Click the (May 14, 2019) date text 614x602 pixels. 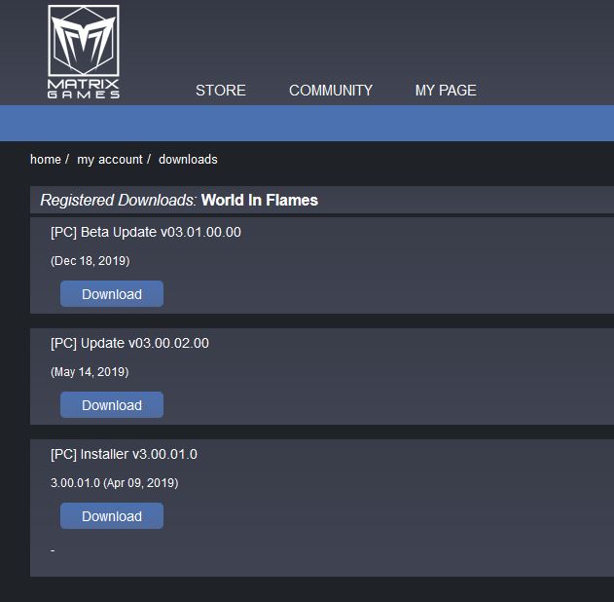coord(90,372)
